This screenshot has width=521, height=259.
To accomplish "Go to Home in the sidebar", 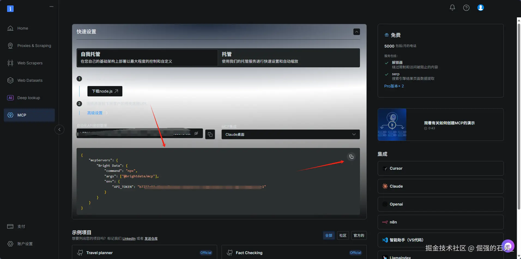I will pos(29,28).
